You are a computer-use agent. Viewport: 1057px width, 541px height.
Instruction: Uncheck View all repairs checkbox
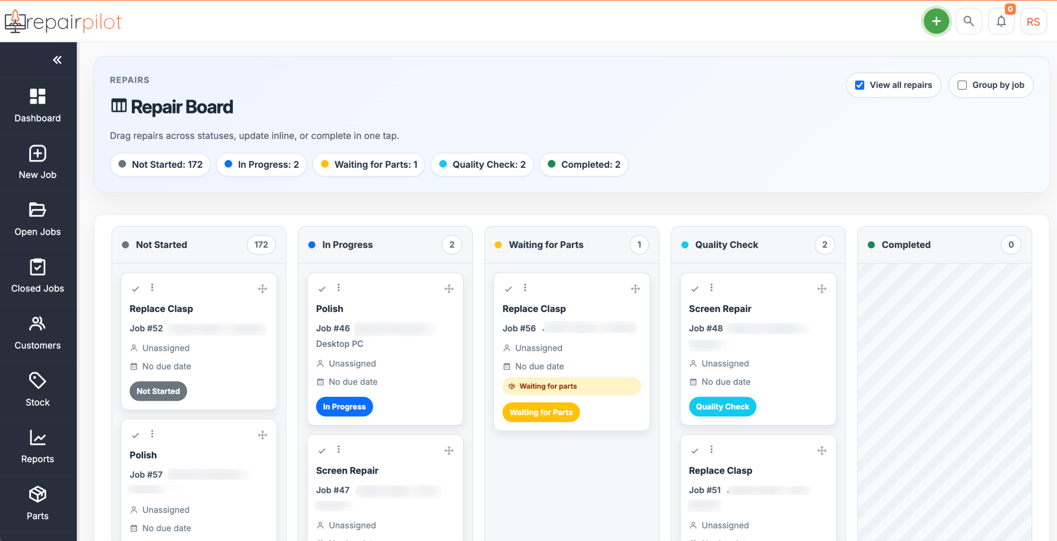pos(860,85)
